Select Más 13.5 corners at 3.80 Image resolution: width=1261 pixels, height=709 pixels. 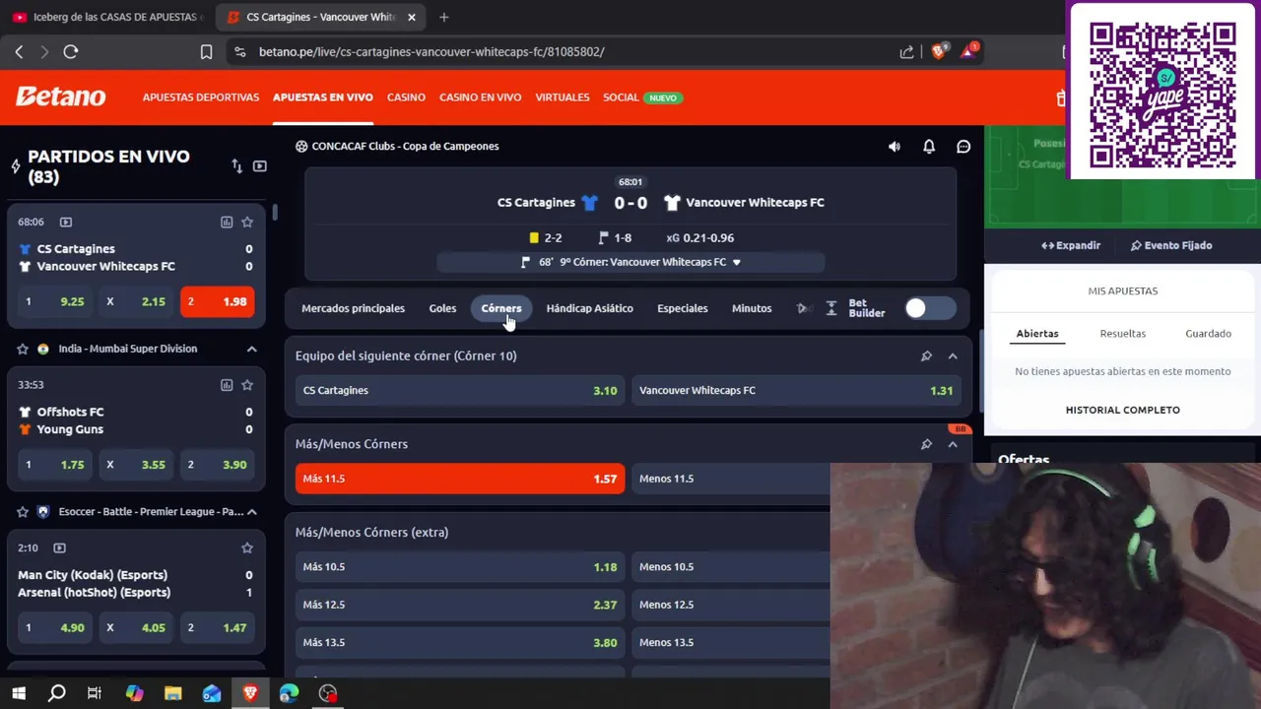click(460, 642)
